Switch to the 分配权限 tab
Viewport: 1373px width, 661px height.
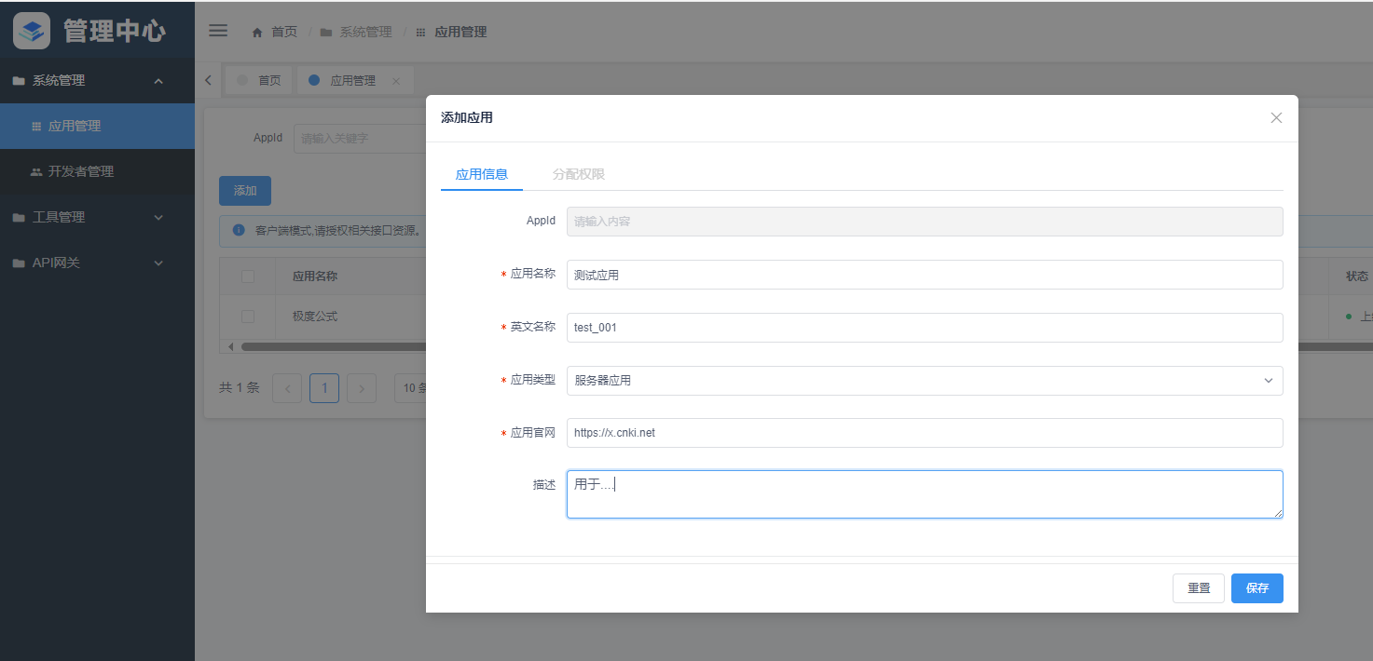pyautogui.click(x=578, y=174)
